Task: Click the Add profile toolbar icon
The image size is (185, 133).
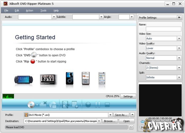Action: tap(75, 105)
